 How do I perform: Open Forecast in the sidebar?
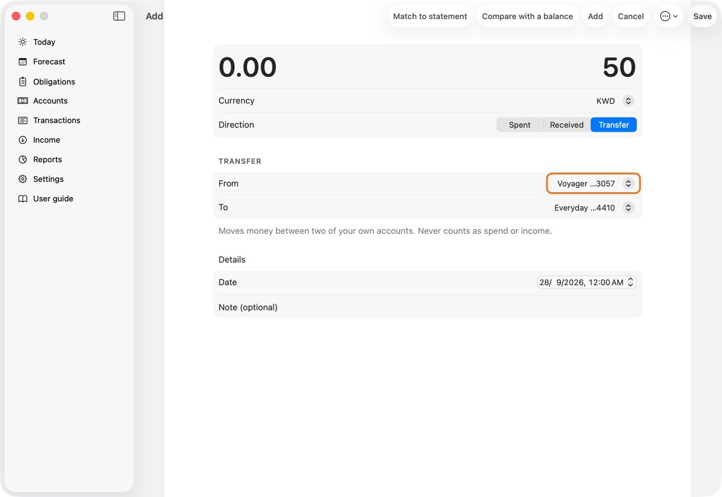pyautogui.click(x=49, y=62)
